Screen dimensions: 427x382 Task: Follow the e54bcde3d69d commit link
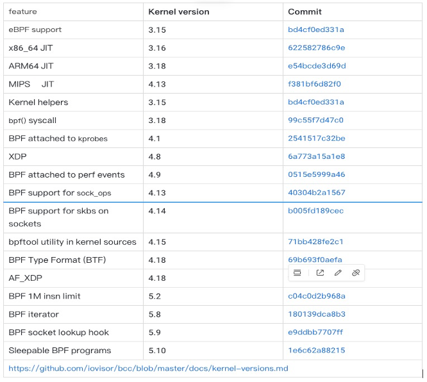pyautogui.click(x=317, y=65)
